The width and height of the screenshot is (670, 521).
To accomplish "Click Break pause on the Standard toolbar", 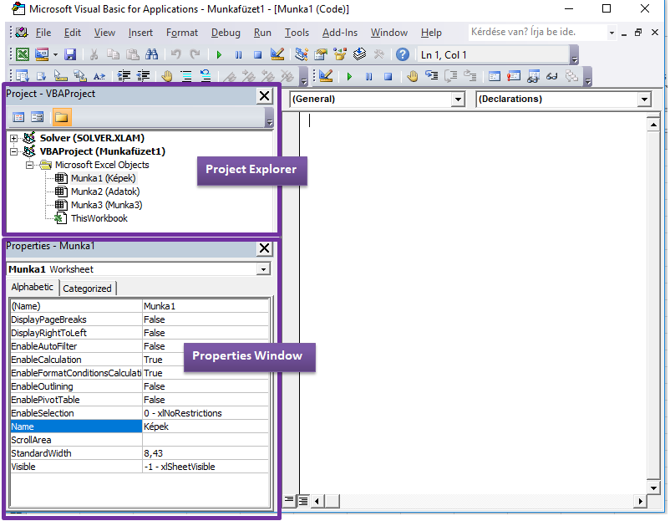I will click(x=238, y=54).
